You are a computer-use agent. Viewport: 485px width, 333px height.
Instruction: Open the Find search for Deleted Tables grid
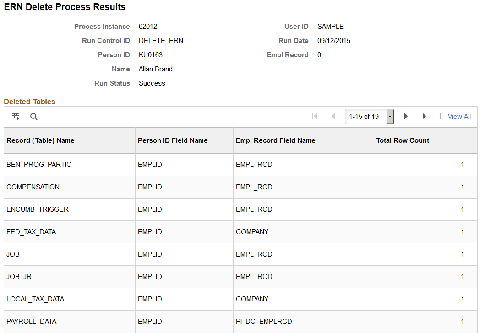tap(33, 117)
